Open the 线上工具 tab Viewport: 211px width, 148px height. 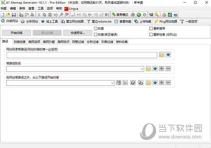point(49,21)
